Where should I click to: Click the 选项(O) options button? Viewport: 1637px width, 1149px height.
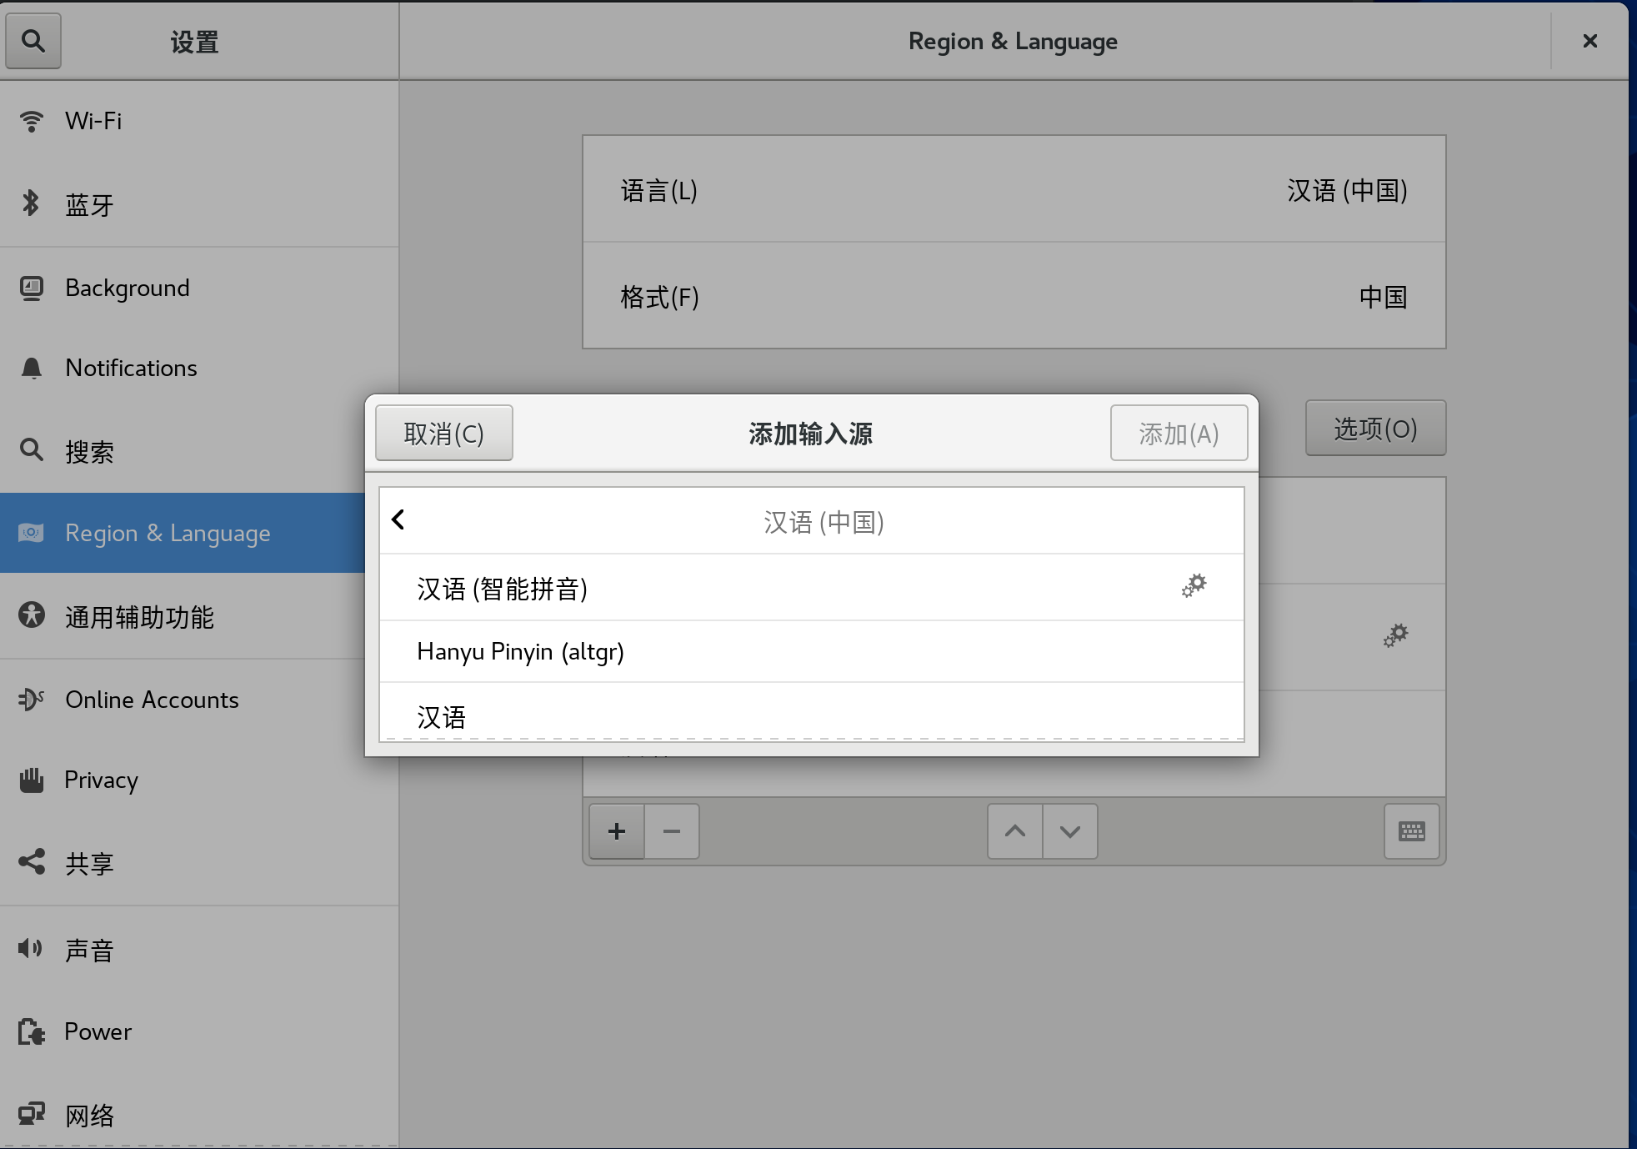point(1374,428)
